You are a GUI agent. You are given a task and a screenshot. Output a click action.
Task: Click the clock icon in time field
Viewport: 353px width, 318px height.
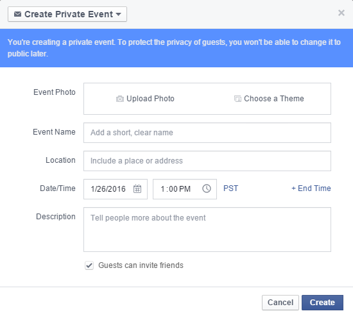coord(207,188)
